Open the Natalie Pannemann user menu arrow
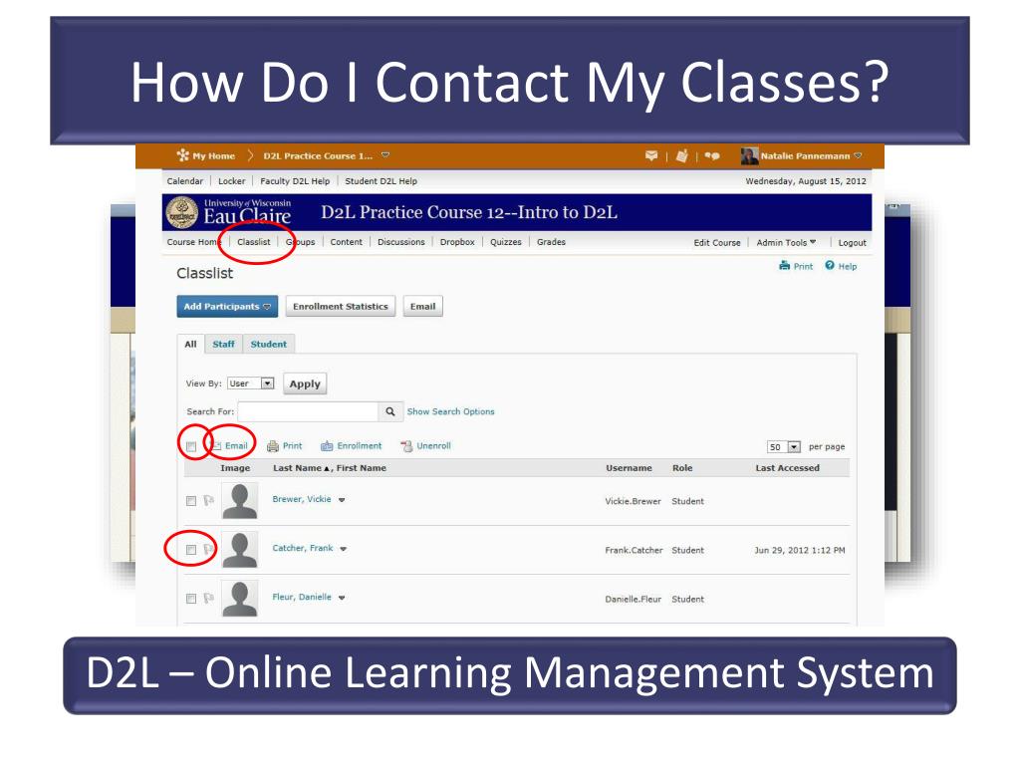The width and height of the screenshot is (1020, 765). coord(858,156)
